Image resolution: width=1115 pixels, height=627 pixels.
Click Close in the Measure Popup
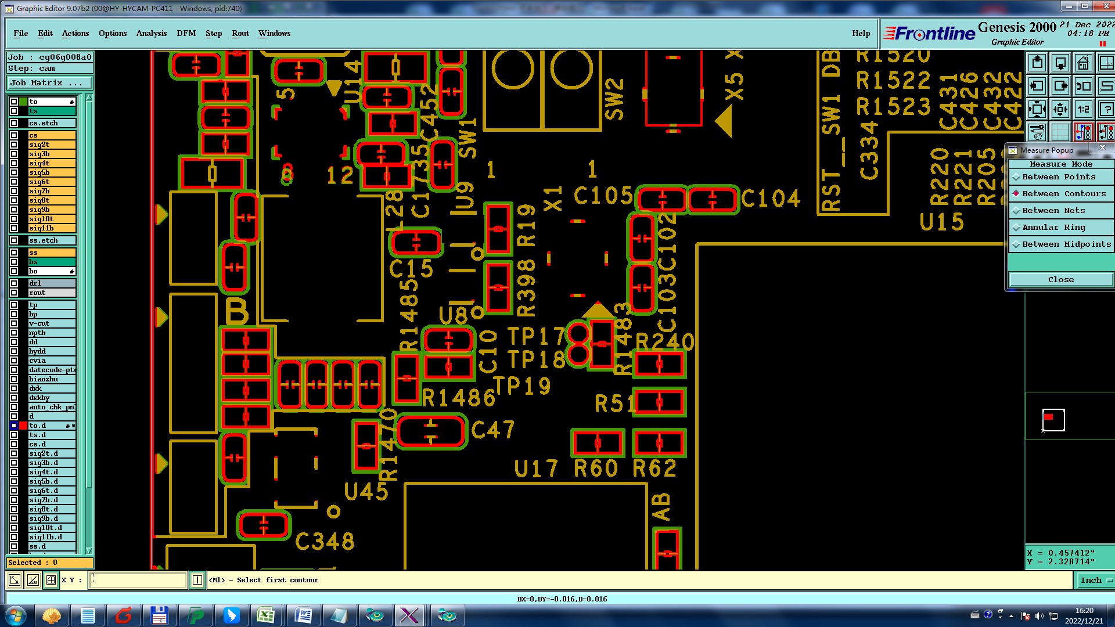point(1060,280)
